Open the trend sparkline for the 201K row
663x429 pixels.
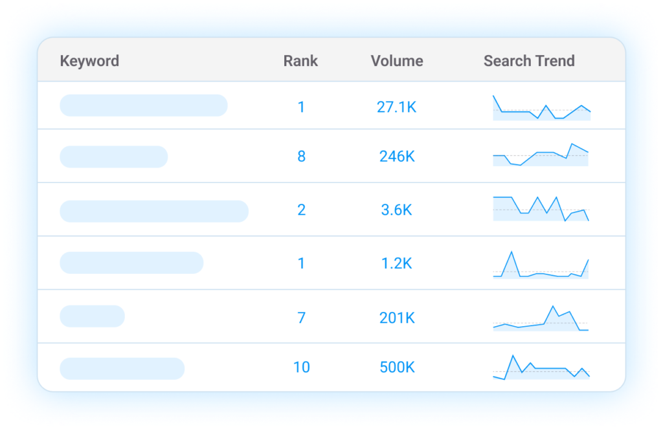(x=541, y=318)
